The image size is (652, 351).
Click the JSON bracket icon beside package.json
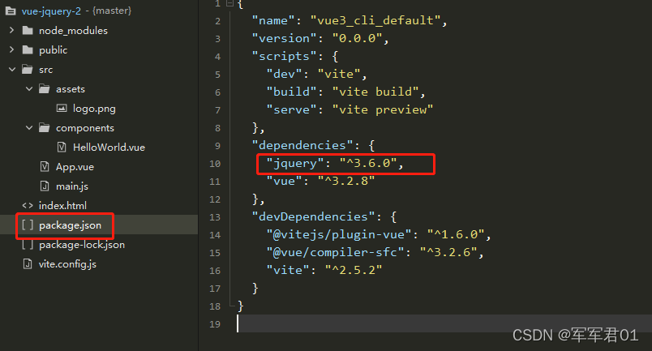click(28, 225)
